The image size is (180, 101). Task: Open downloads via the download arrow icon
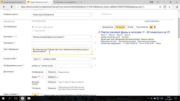(177, 7)
